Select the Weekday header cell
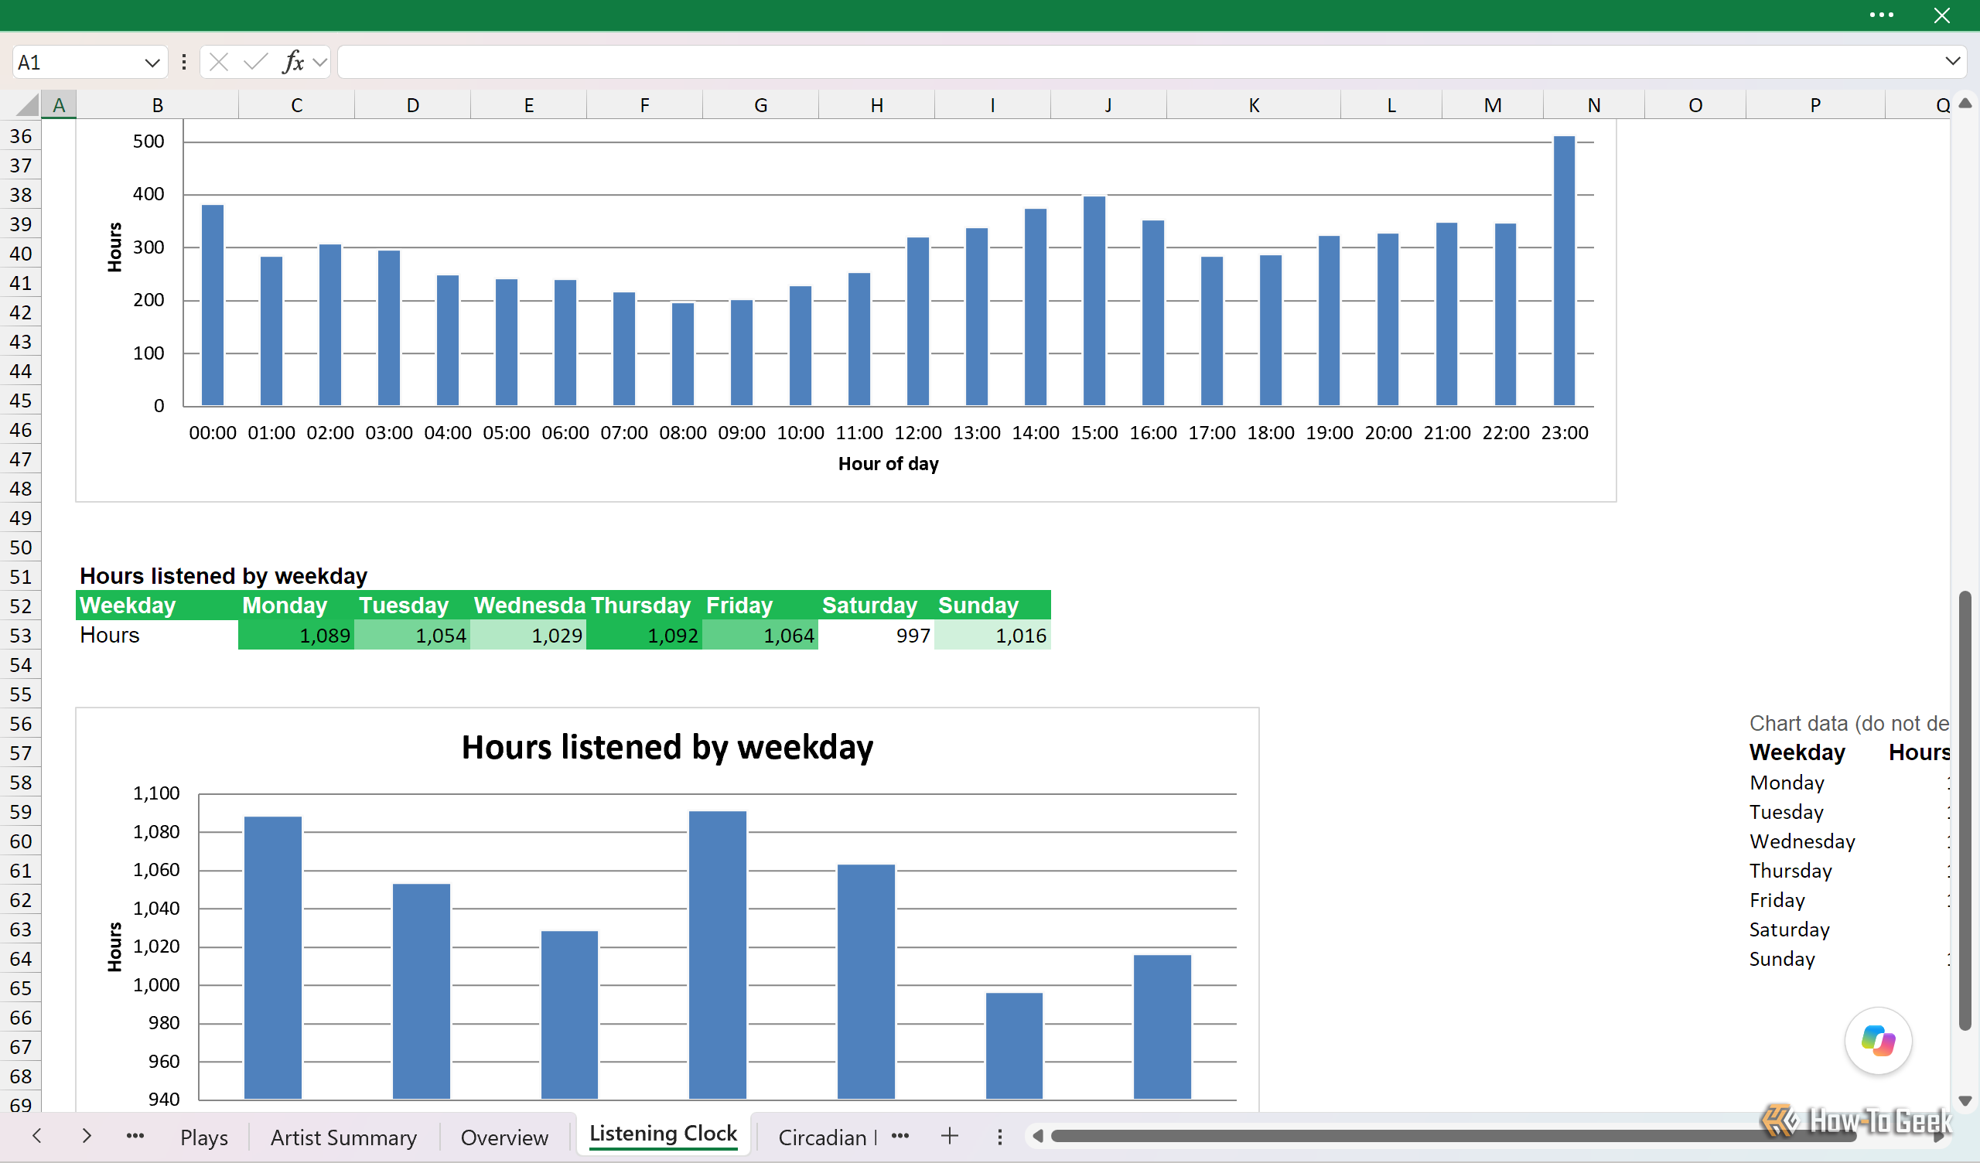This screenshot has width=1980, height=1163. [157, 606]
